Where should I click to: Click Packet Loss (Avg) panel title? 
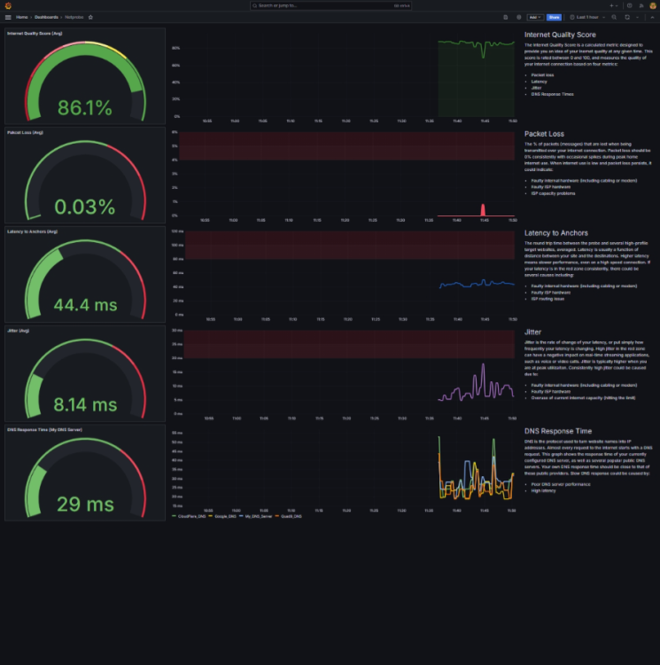25,132
